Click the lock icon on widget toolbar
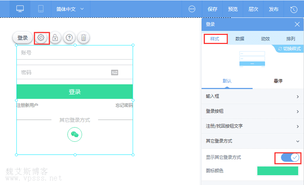Viewport: 304px width, 185px height. point(55,38)
